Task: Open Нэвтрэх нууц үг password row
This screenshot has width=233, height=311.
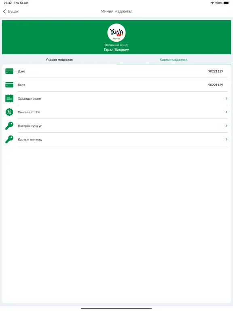Action: (116, 126)
